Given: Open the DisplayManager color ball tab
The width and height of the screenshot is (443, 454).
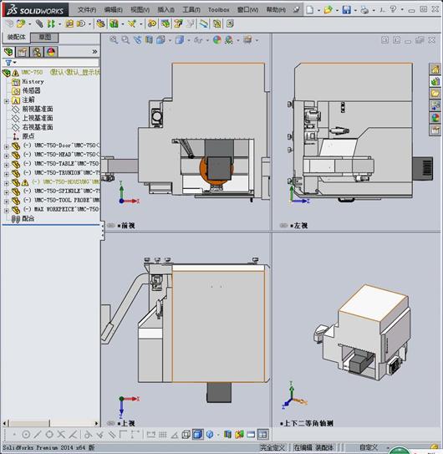Looking at the screenshot, I should tap(51, 52).
